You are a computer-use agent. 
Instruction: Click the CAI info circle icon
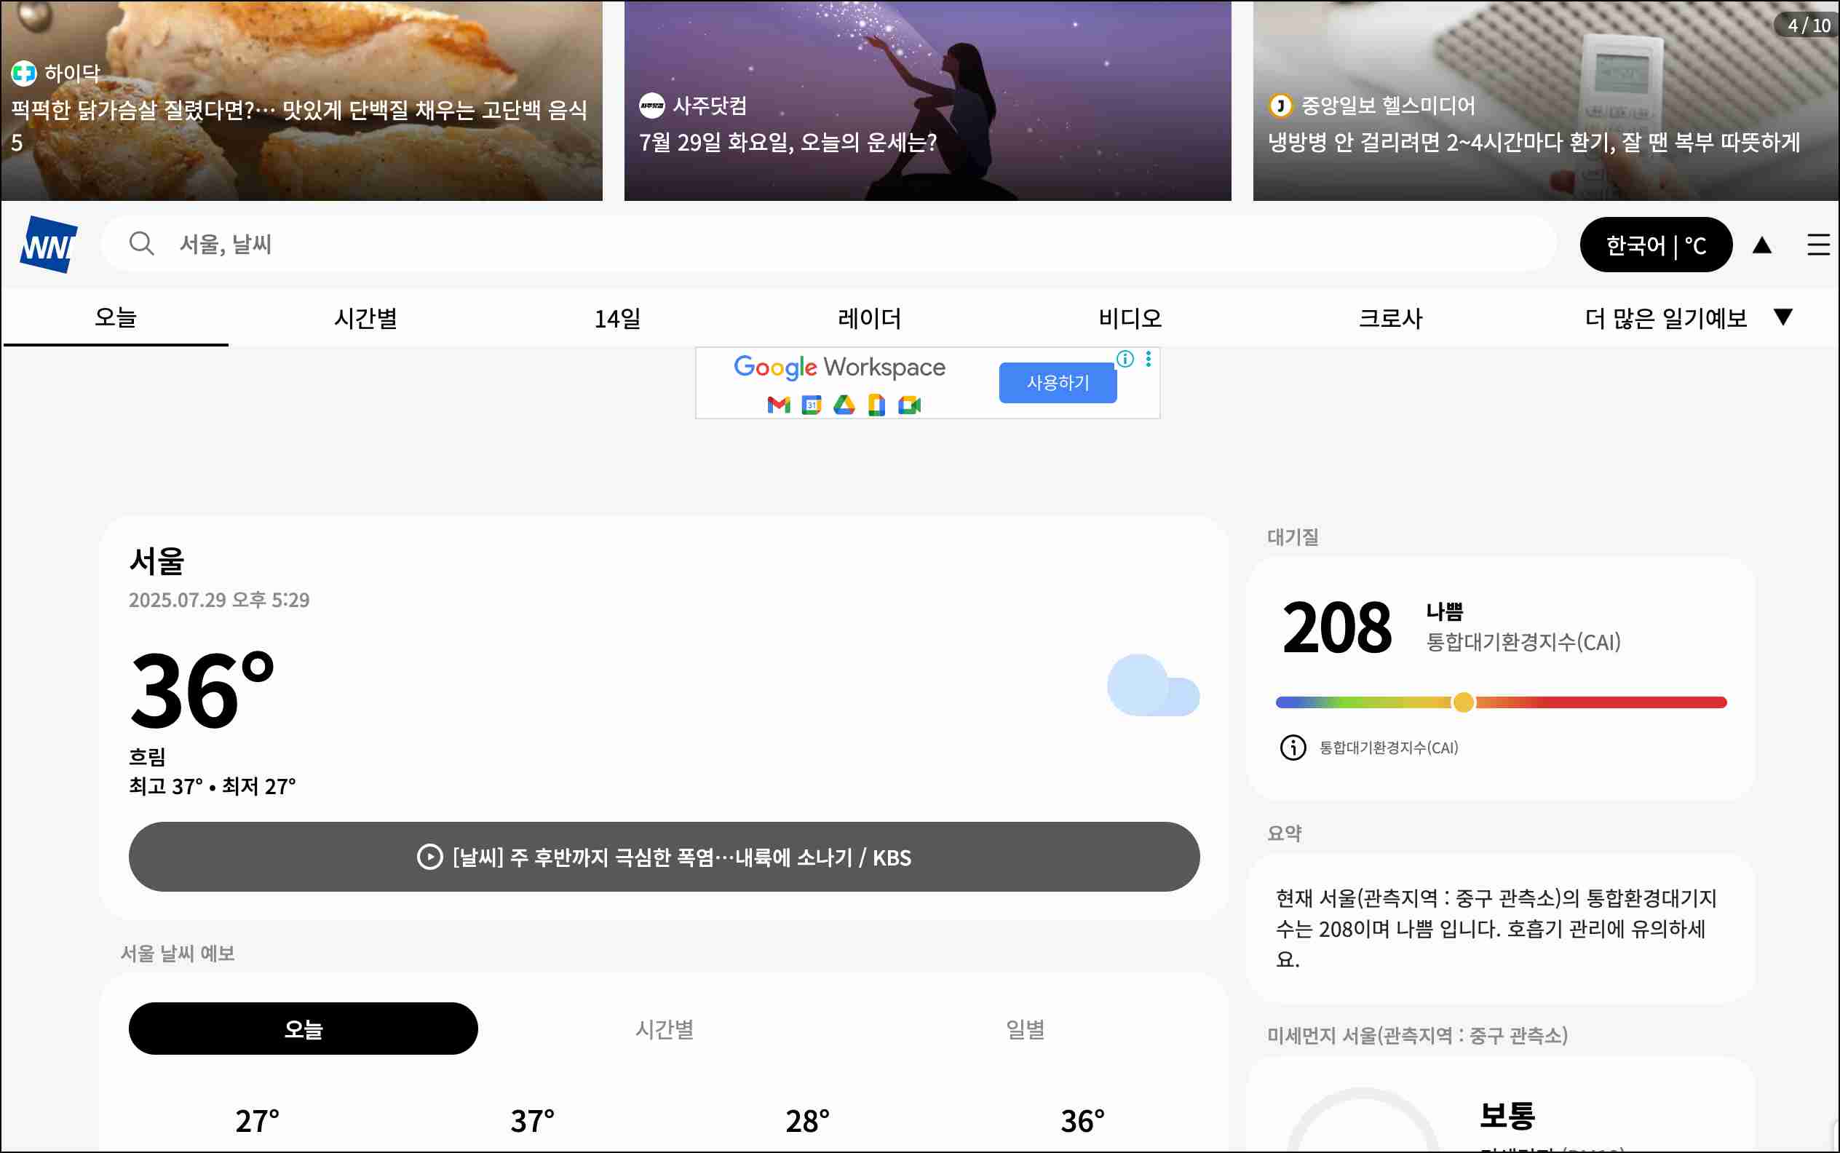1293,748
